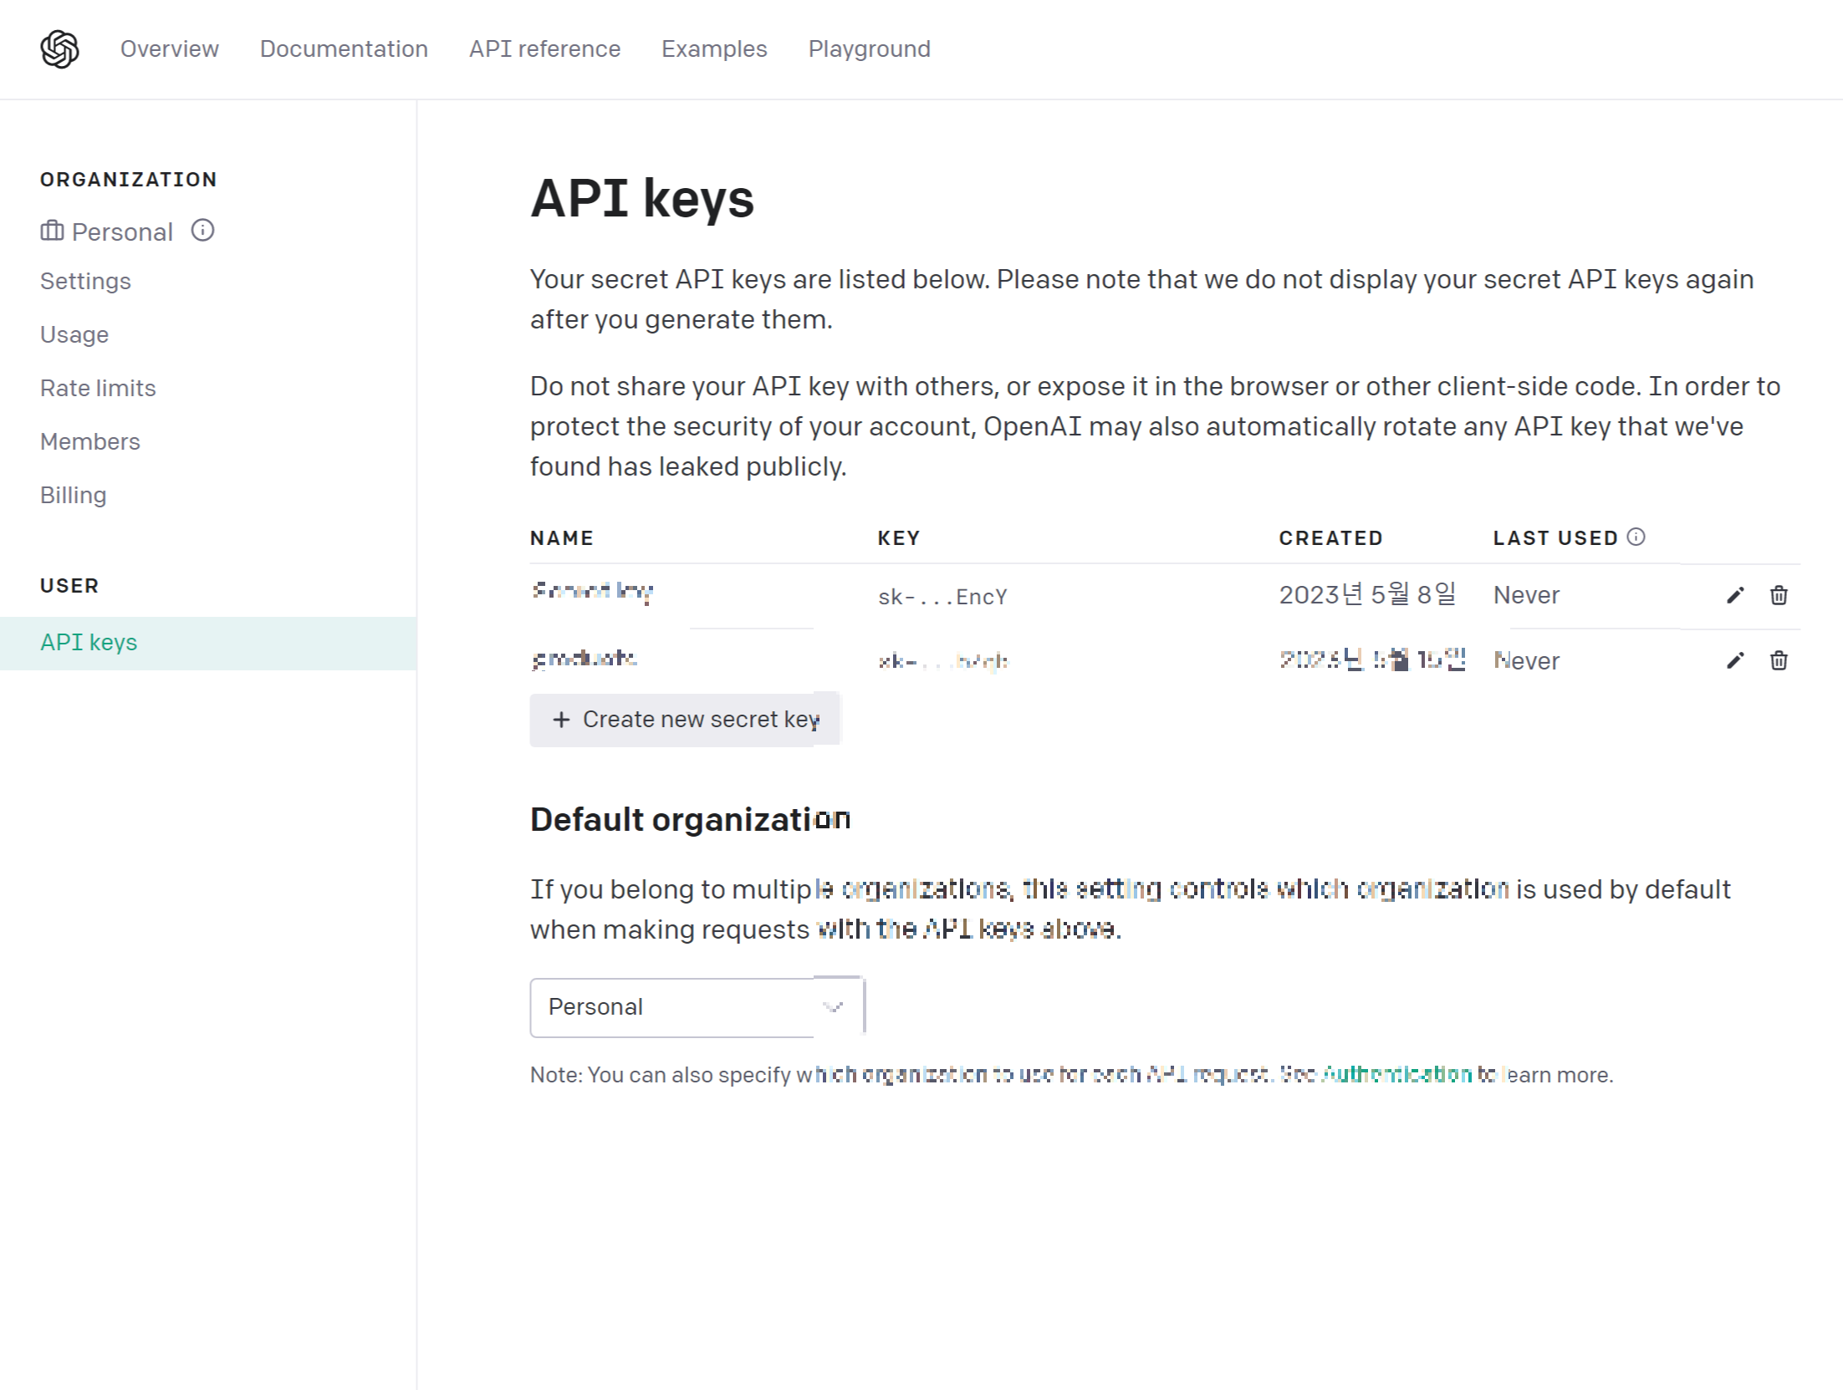1843x1390 pixels.
Task: Click info icon next to Personal organization
Action: click(202, 230)
